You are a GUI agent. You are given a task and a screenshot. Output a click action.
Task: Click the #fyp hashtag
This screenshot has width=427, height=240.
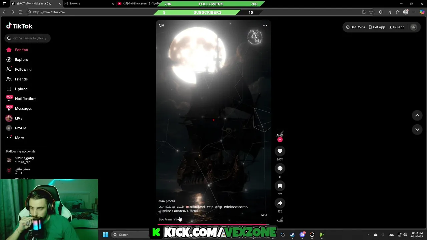(219, 207)
